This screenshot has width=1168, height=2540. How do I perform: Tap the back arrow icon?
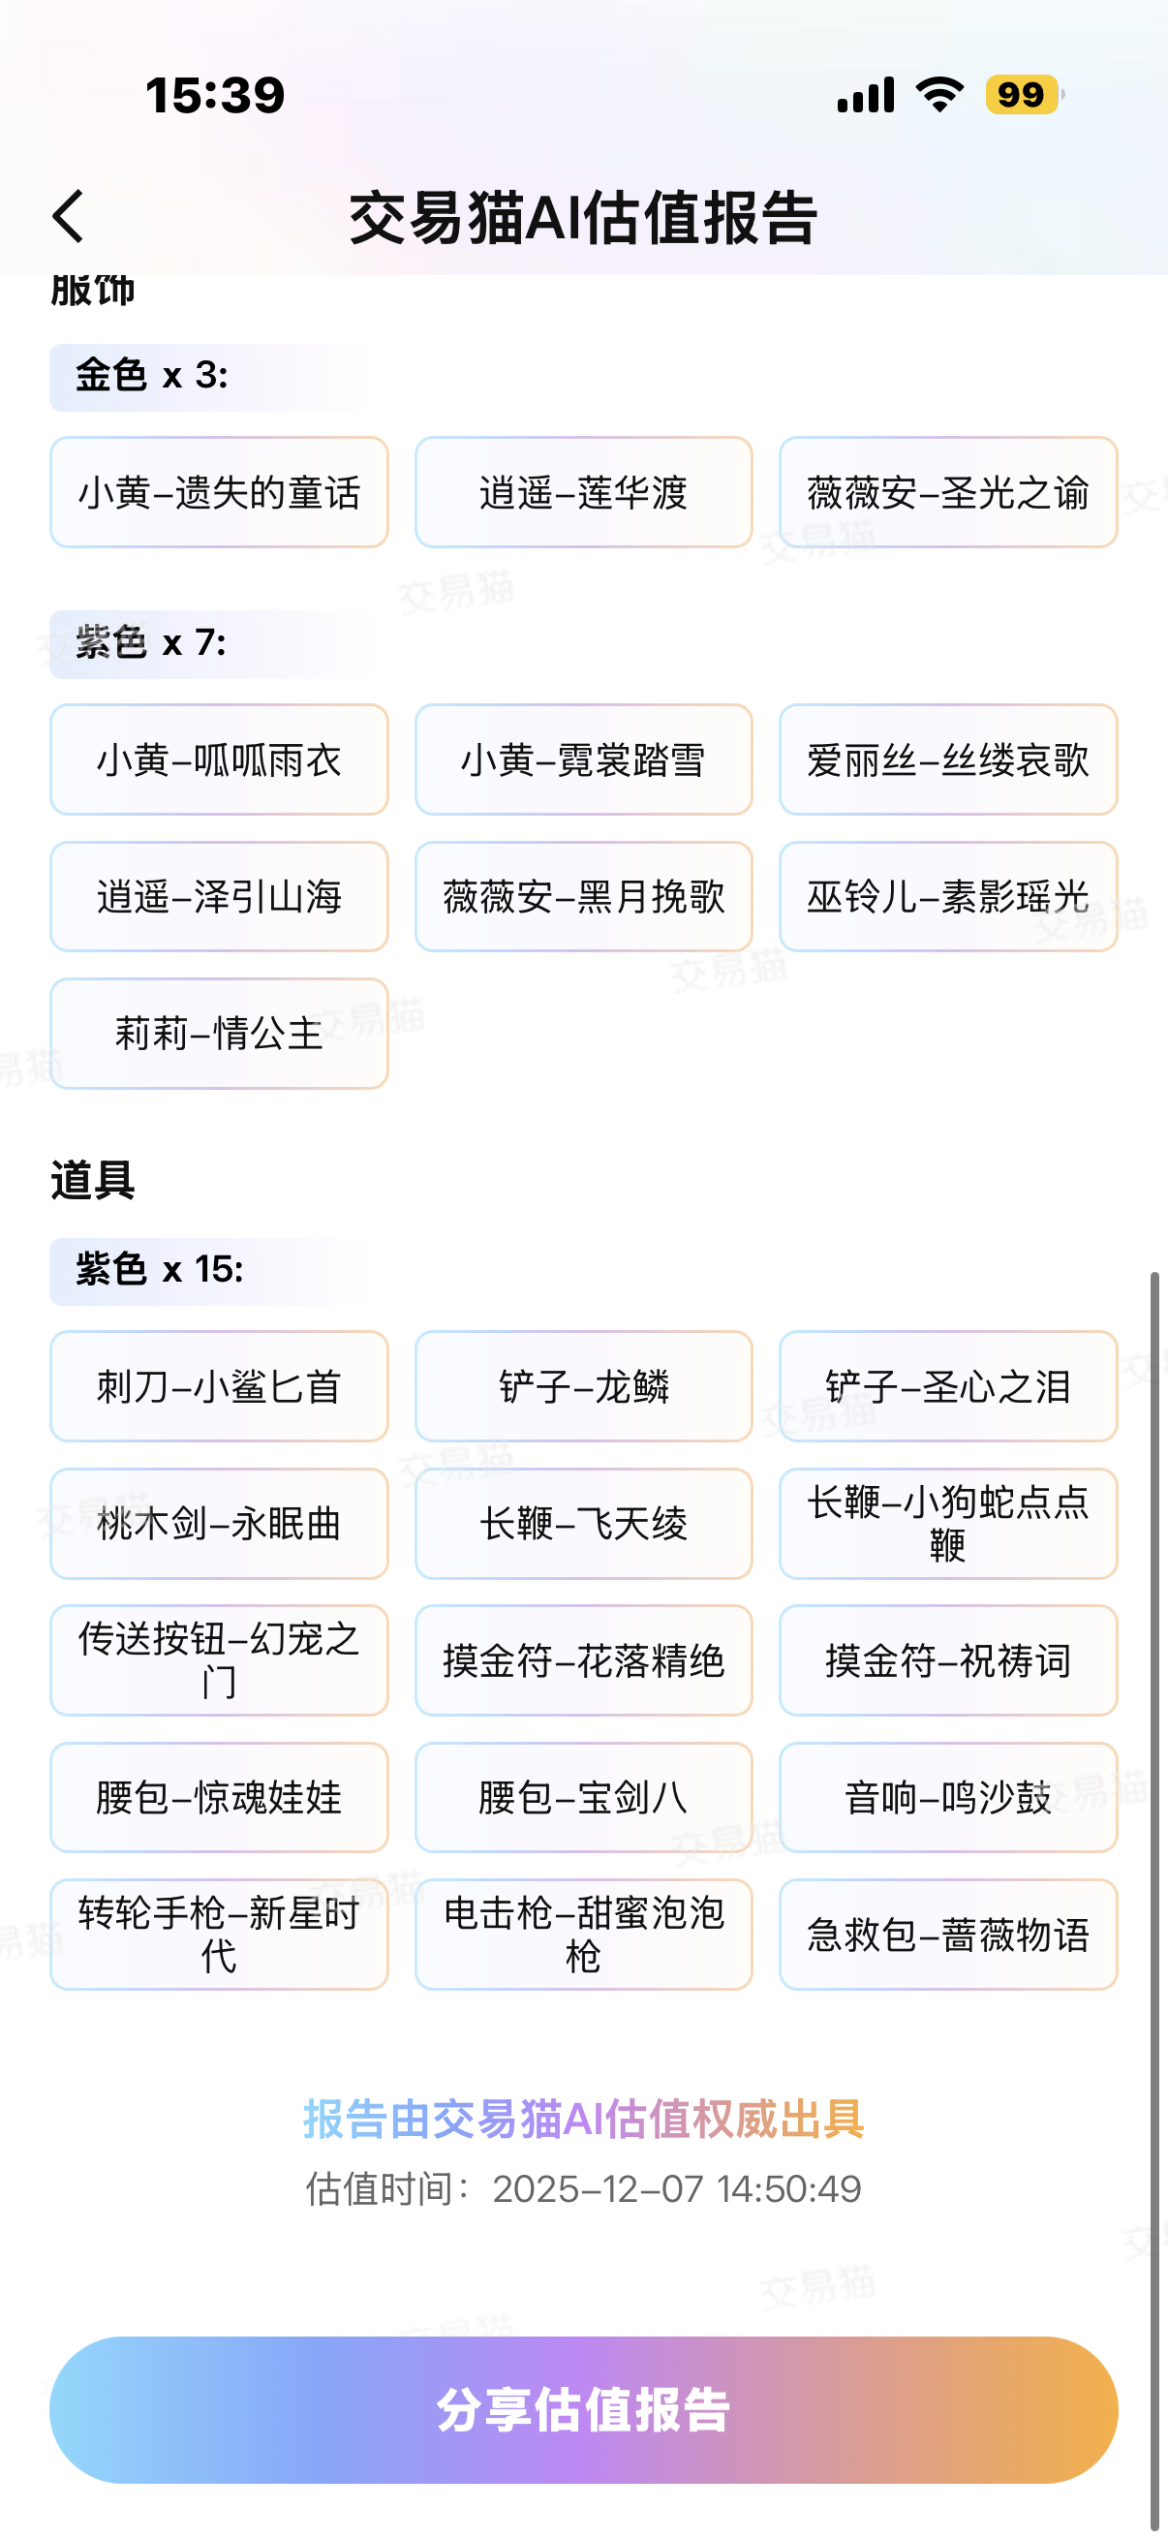tap(69, 217)
